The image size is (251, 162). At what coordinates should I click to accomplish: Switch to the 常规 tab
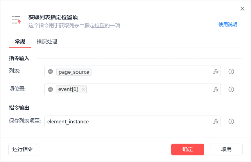(x=20, y=41)
